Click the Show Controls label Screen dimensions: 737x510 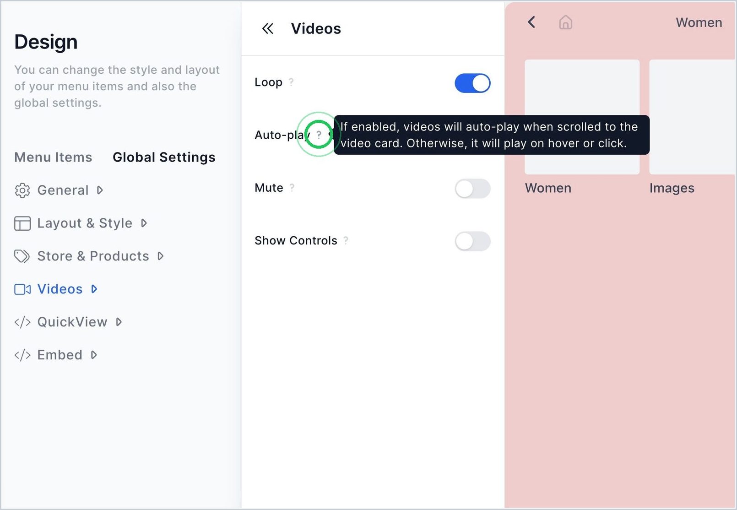tap(296, 240)
